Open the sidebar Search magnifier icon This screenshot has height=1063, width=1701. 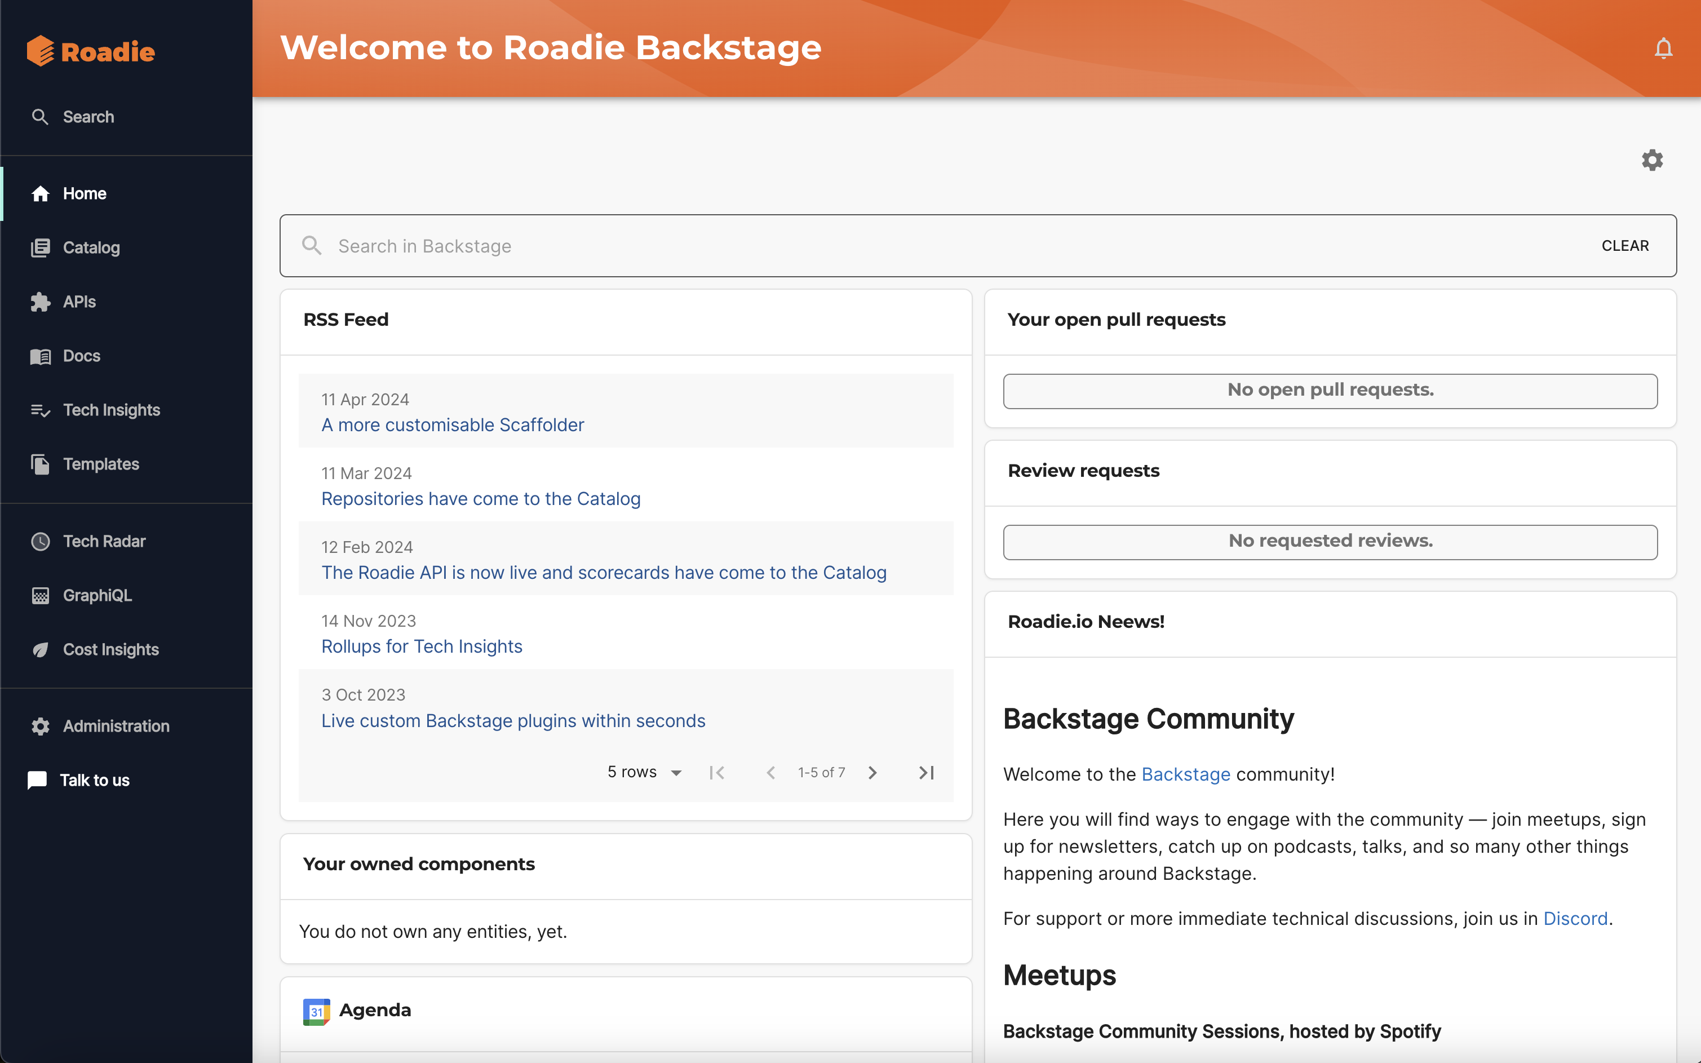40,117
